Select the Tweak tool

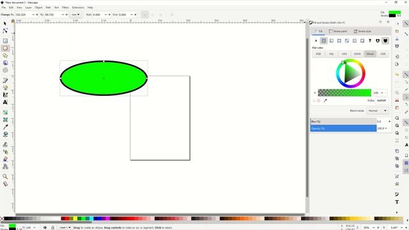click(x=5, y=144)
